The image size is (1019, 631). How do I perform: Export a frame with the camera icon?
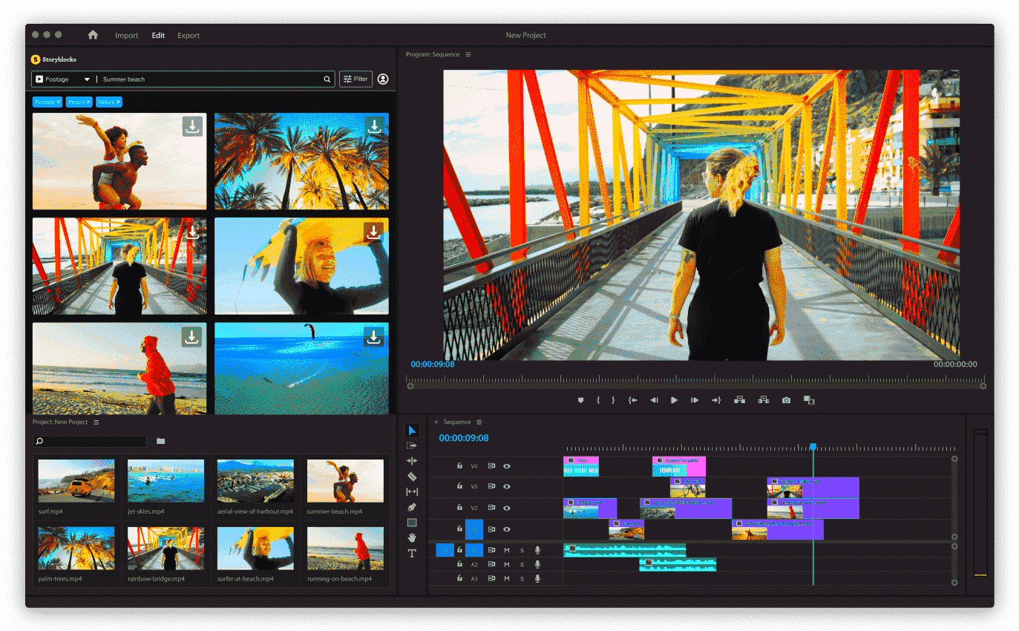786,400
